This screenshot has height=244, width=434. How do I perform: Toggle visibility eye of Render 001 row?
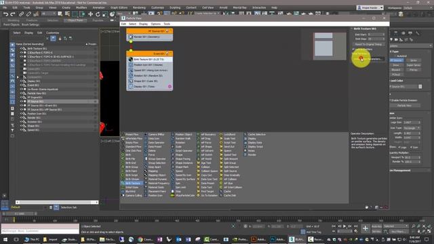pyautogui.click(x=21, y=118)
